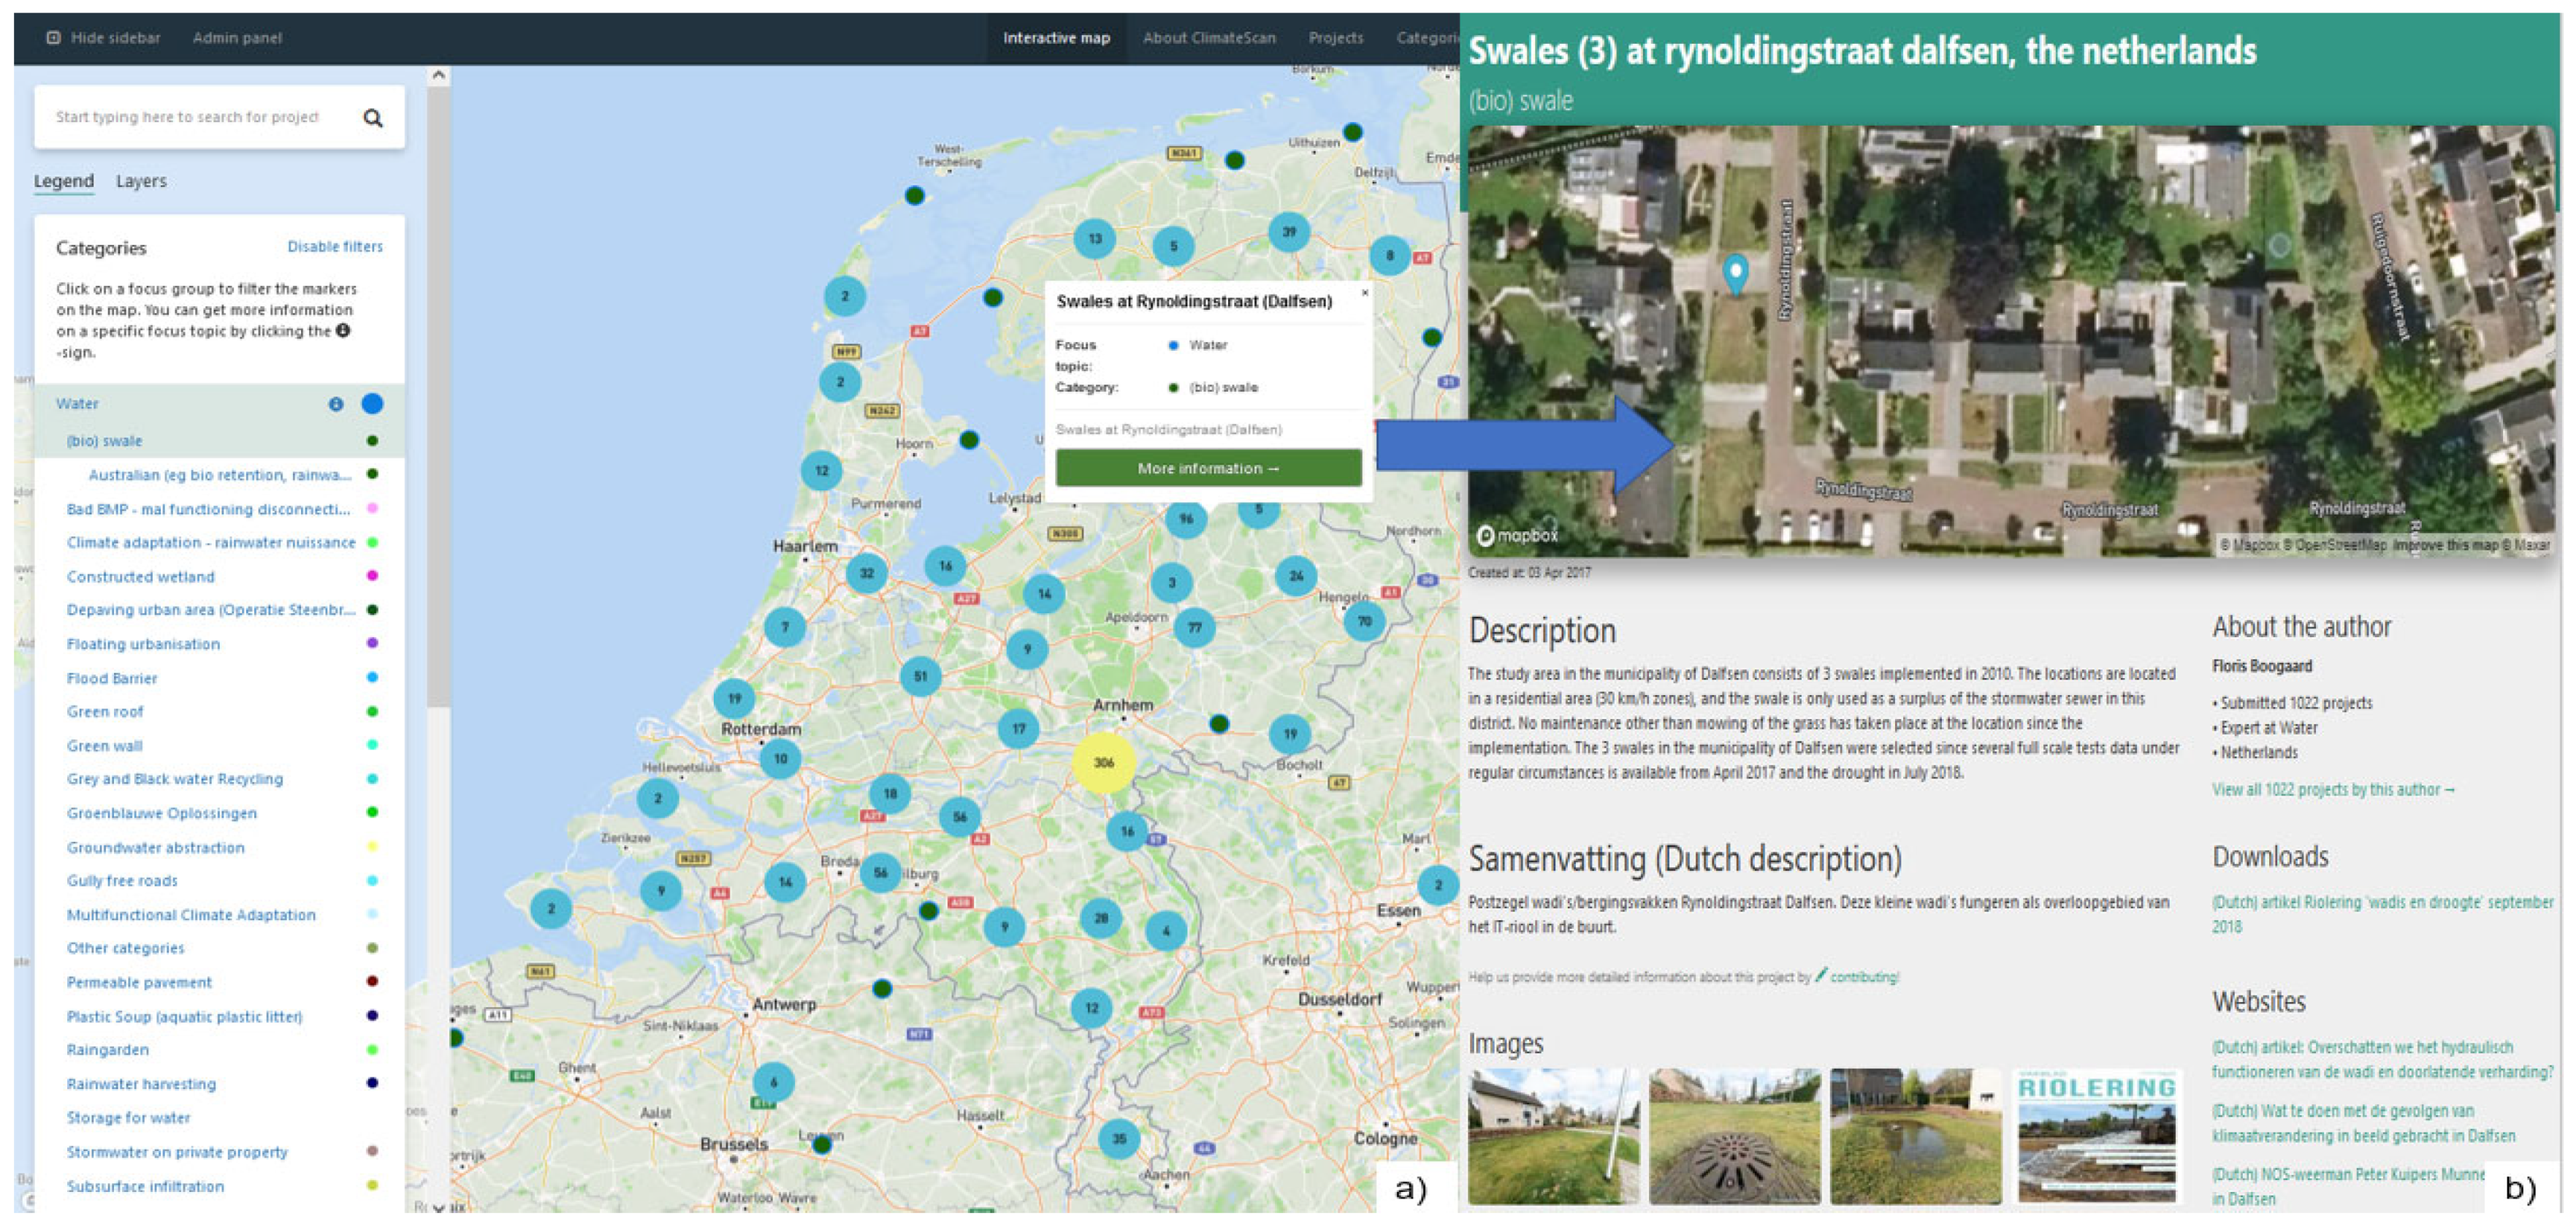This screenshot has height=1227, width=2576.
Task: Close the Swales at Rynoldingstraat popup
Action: pos(1364,293)
